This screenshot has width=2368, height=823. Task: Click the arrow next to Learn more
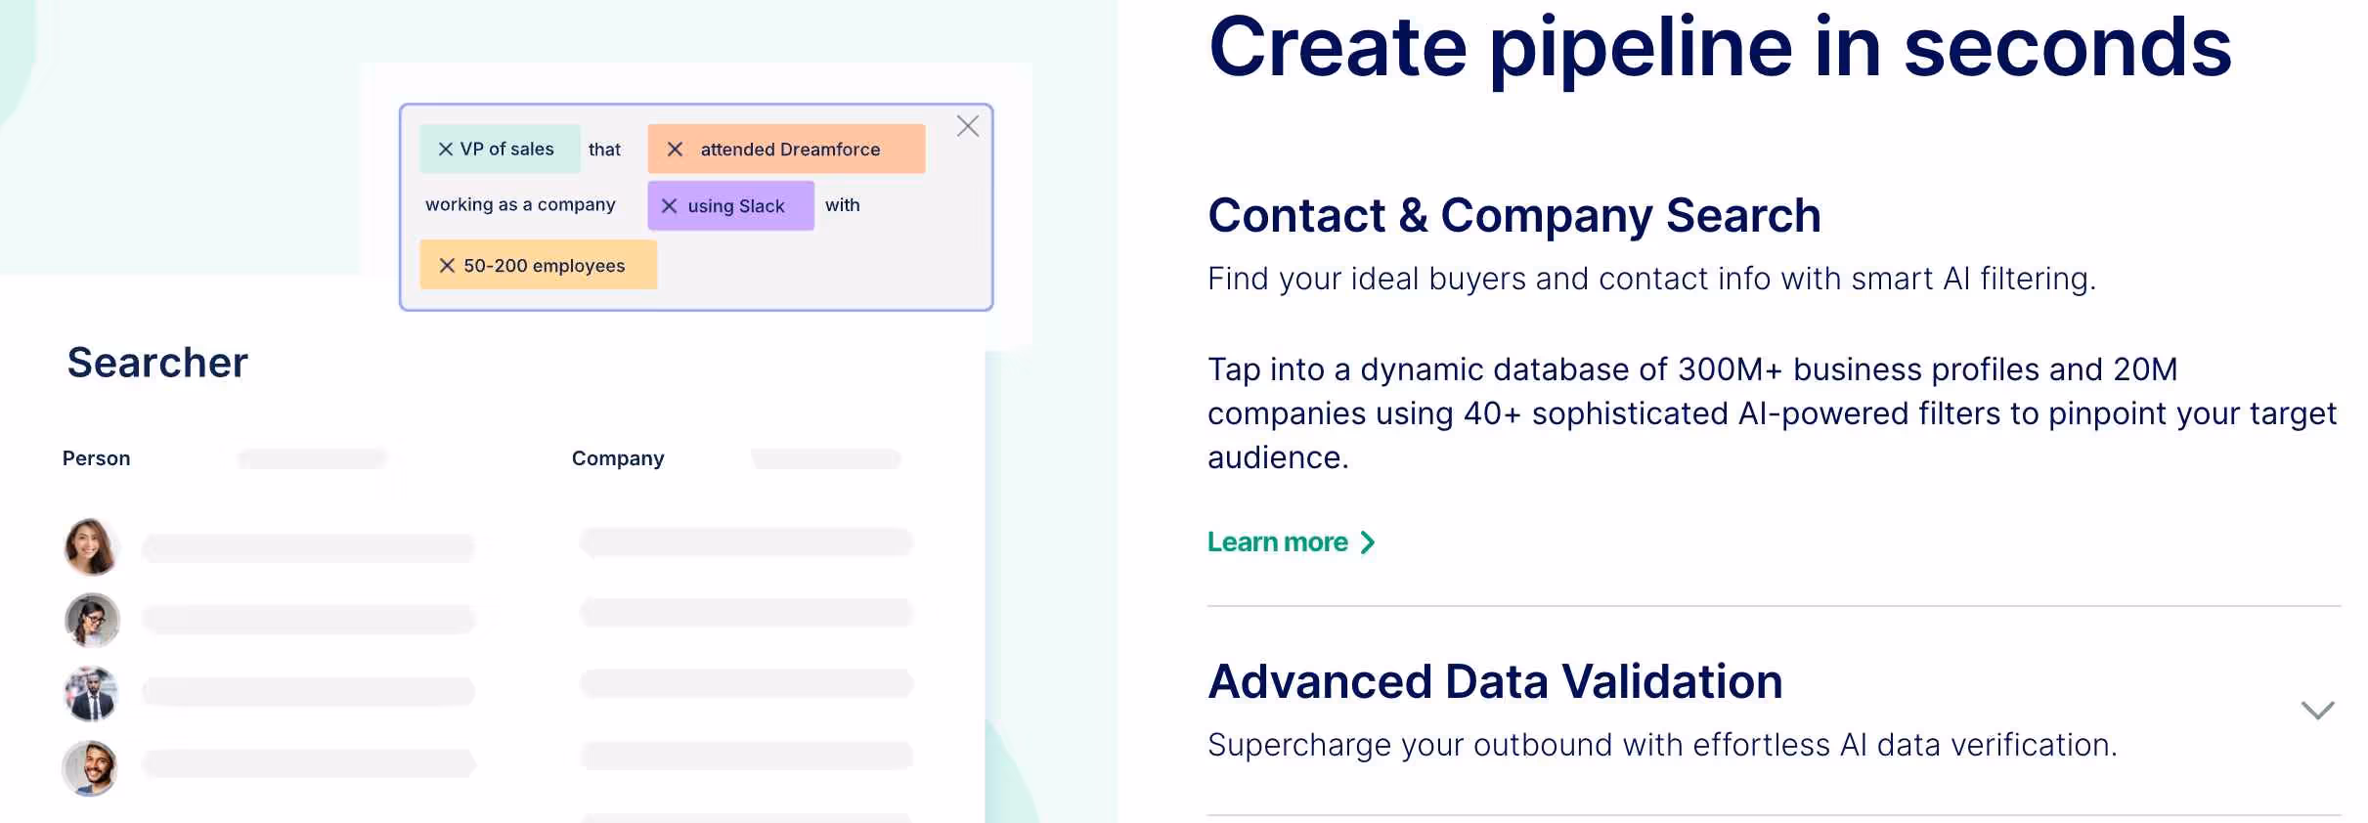pos(1368,541)
